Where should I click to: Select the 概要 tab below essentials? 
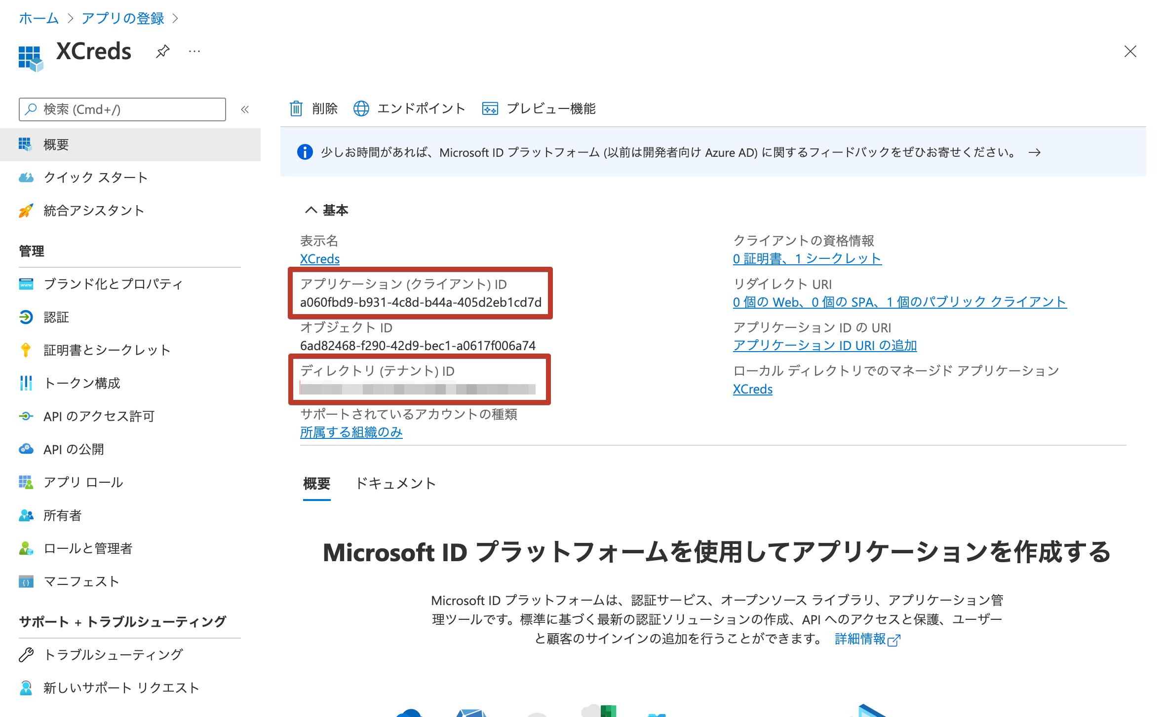[x=317, y=484]
